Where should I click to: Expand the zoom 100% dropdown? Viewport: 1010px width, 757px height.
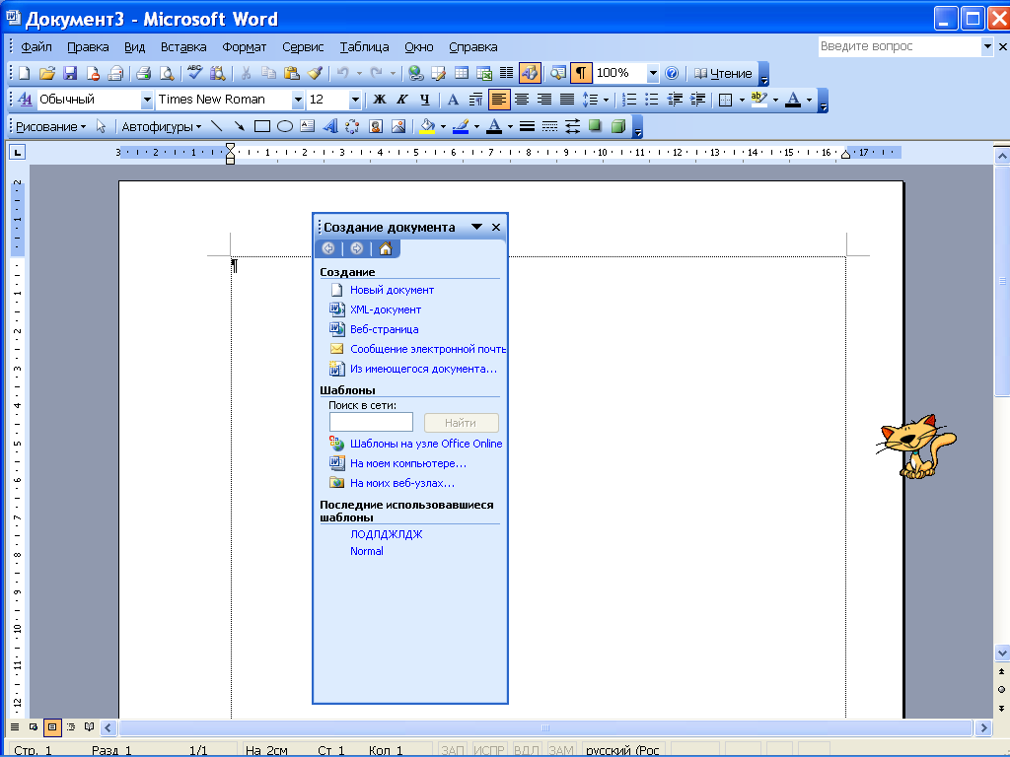click(x=652, y=73)
